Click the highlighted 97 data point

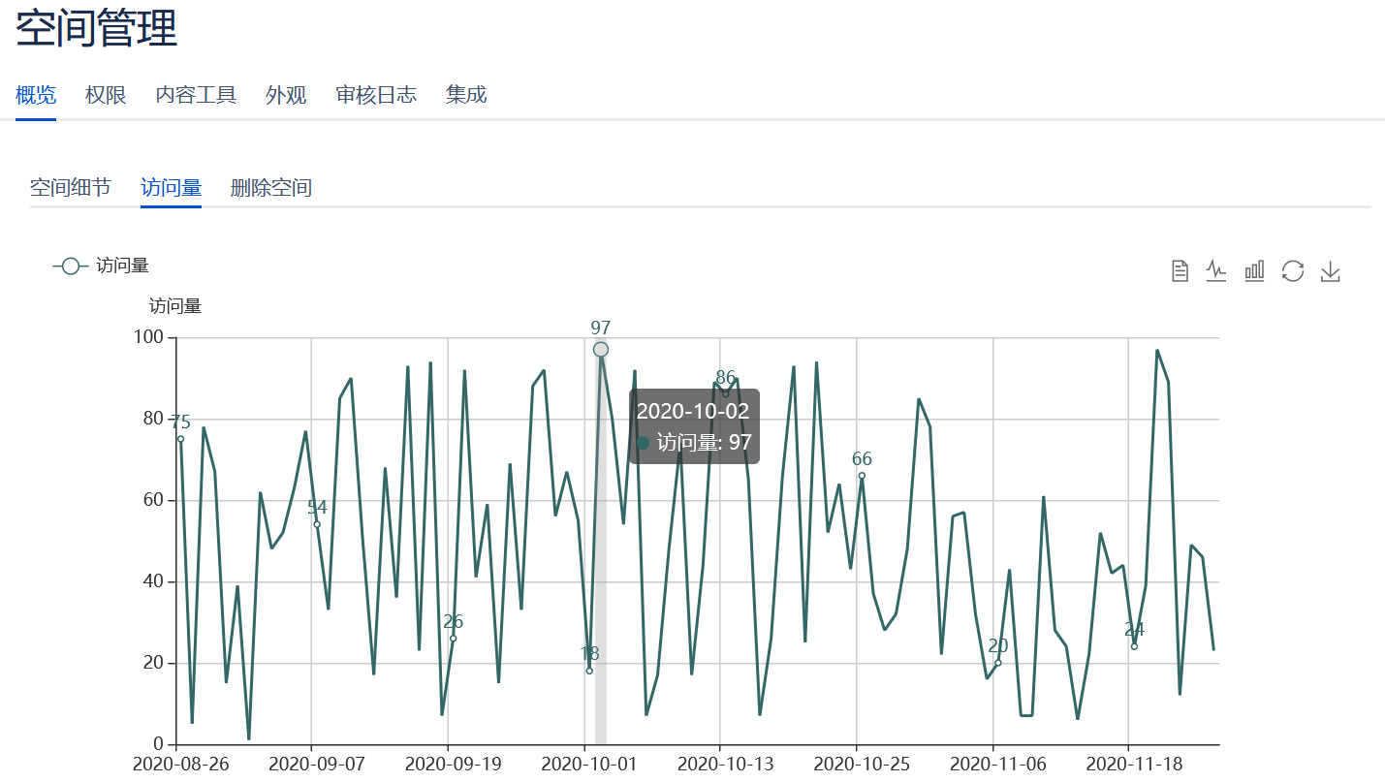coord(601,349)
